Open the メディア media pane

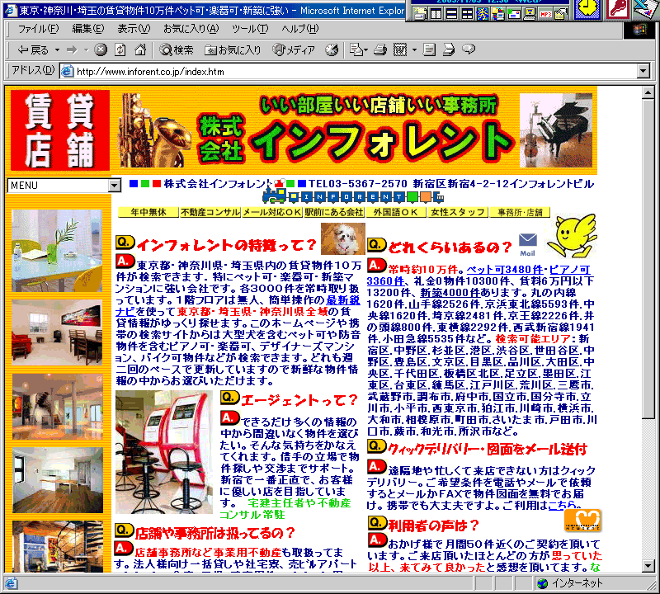(294, 50)
